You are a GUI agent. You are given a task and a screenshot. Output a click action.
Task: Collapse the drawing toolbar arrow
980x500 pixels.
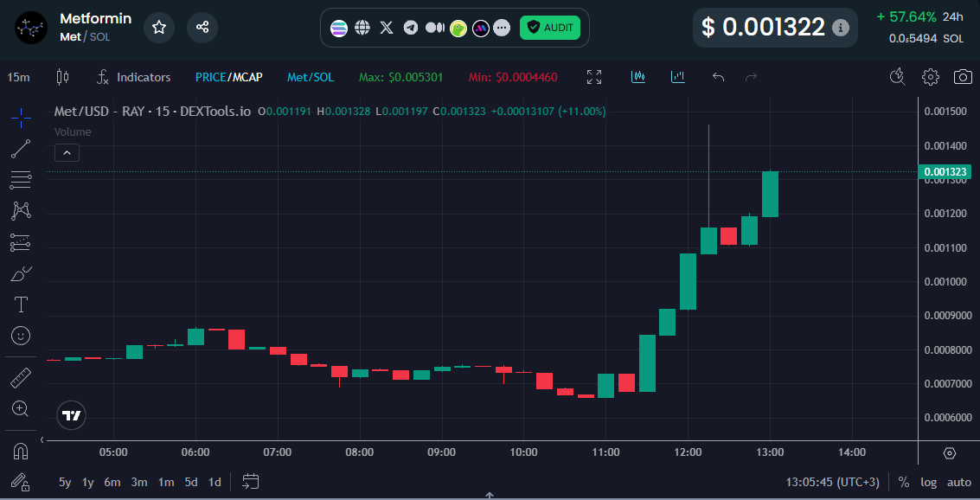click(x=42, y=440)
